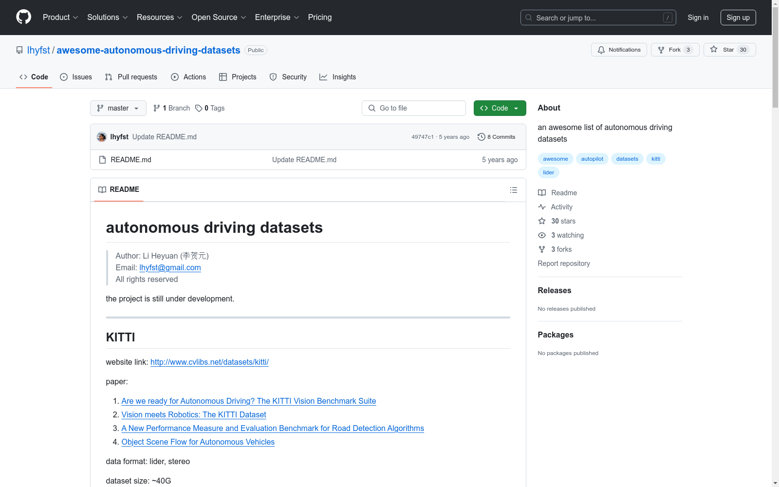Open the KITTI website link

[x=209, y=362]
